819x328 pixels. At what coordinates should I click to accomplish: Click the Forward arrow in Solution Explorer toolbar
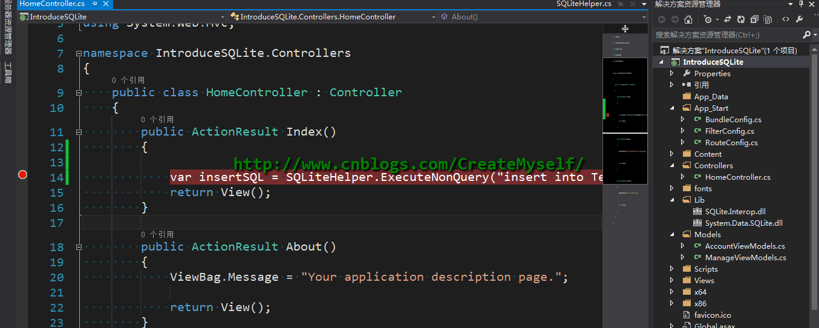(x=675, y=19)
